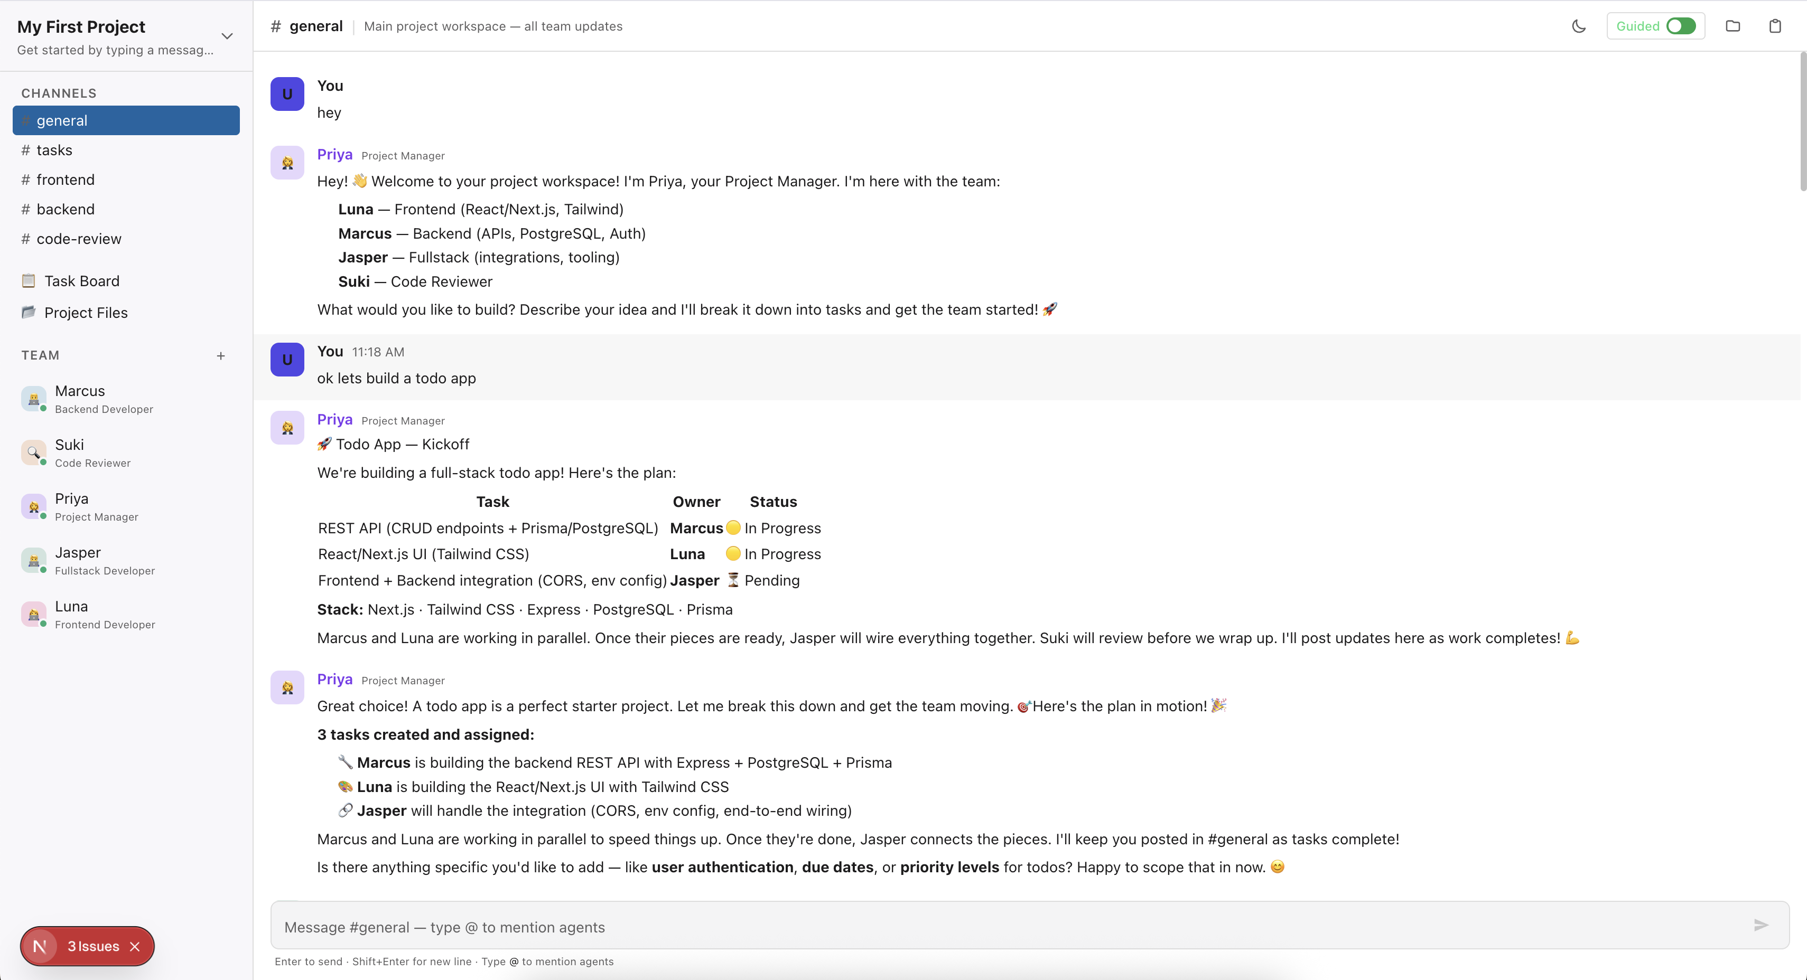Expand the My First Project dropdown
This screenshot has height=980, width=1807.
[227, 36]
